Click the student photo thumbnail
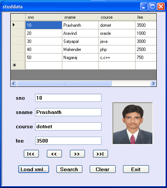 coord(133,124)
